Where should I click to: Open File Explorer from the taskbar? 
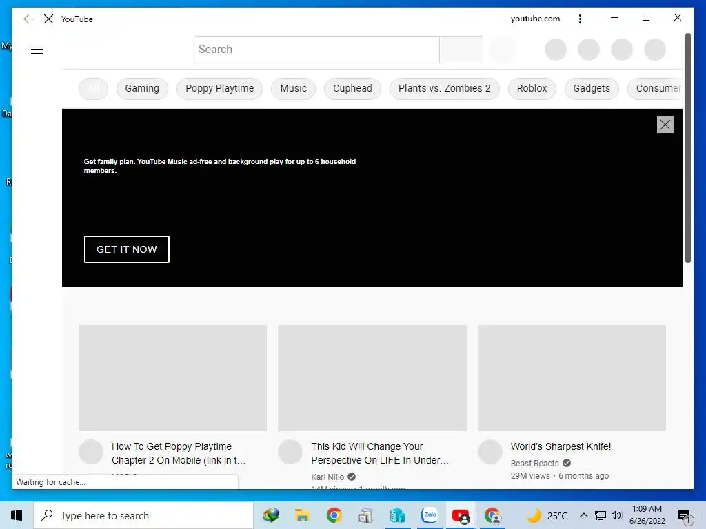[x=302, y=515]
